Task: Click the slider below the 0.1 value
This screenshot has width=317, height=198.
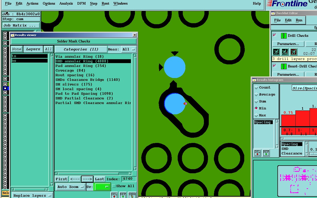Action: [313, 154]
